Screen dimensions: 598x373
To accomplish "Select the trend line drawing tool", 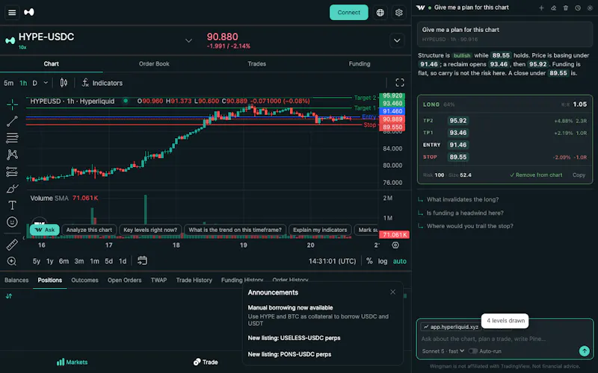I will (12, 121).
